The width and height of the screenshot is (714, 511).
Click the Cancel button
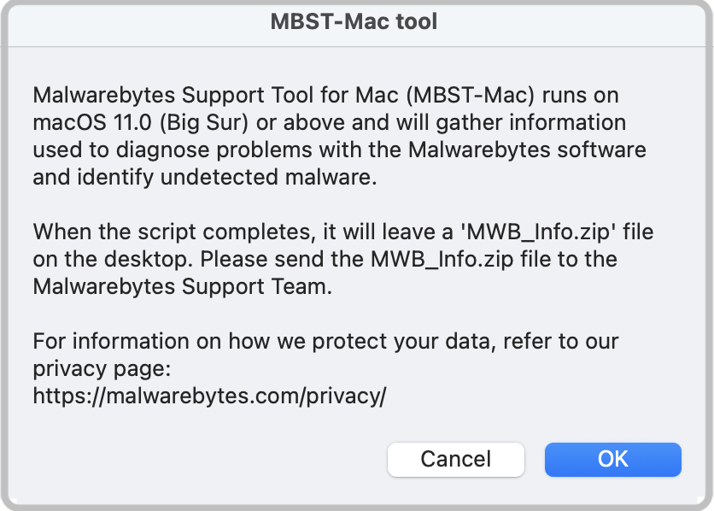(x=456, y=459)
